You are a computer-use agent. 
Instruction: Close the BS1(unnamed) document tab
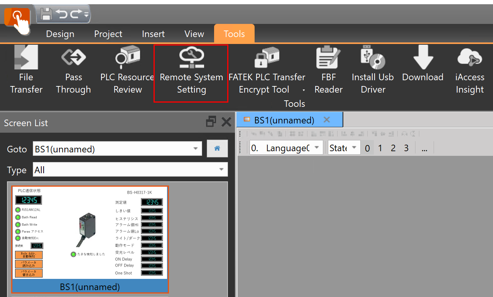[x=327, y=120]
